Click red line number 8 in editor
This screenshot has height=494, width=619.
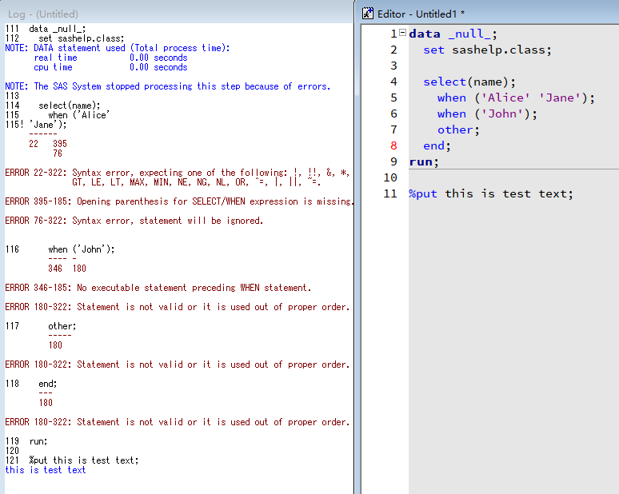pyautogui.click(x=393, y=145)
